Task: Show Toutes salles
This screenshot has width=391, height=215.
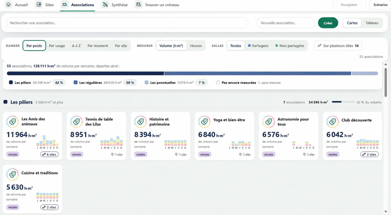Action: tap(236, 45)
